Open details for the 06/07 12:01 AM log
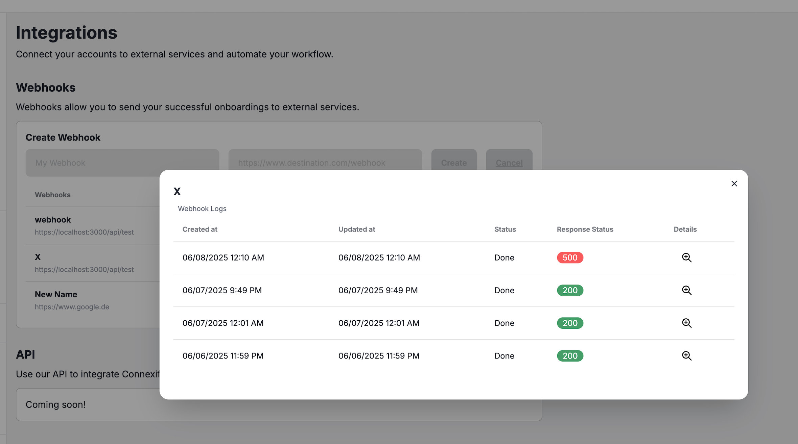798x444 pixels. click(x=687, y=323)
